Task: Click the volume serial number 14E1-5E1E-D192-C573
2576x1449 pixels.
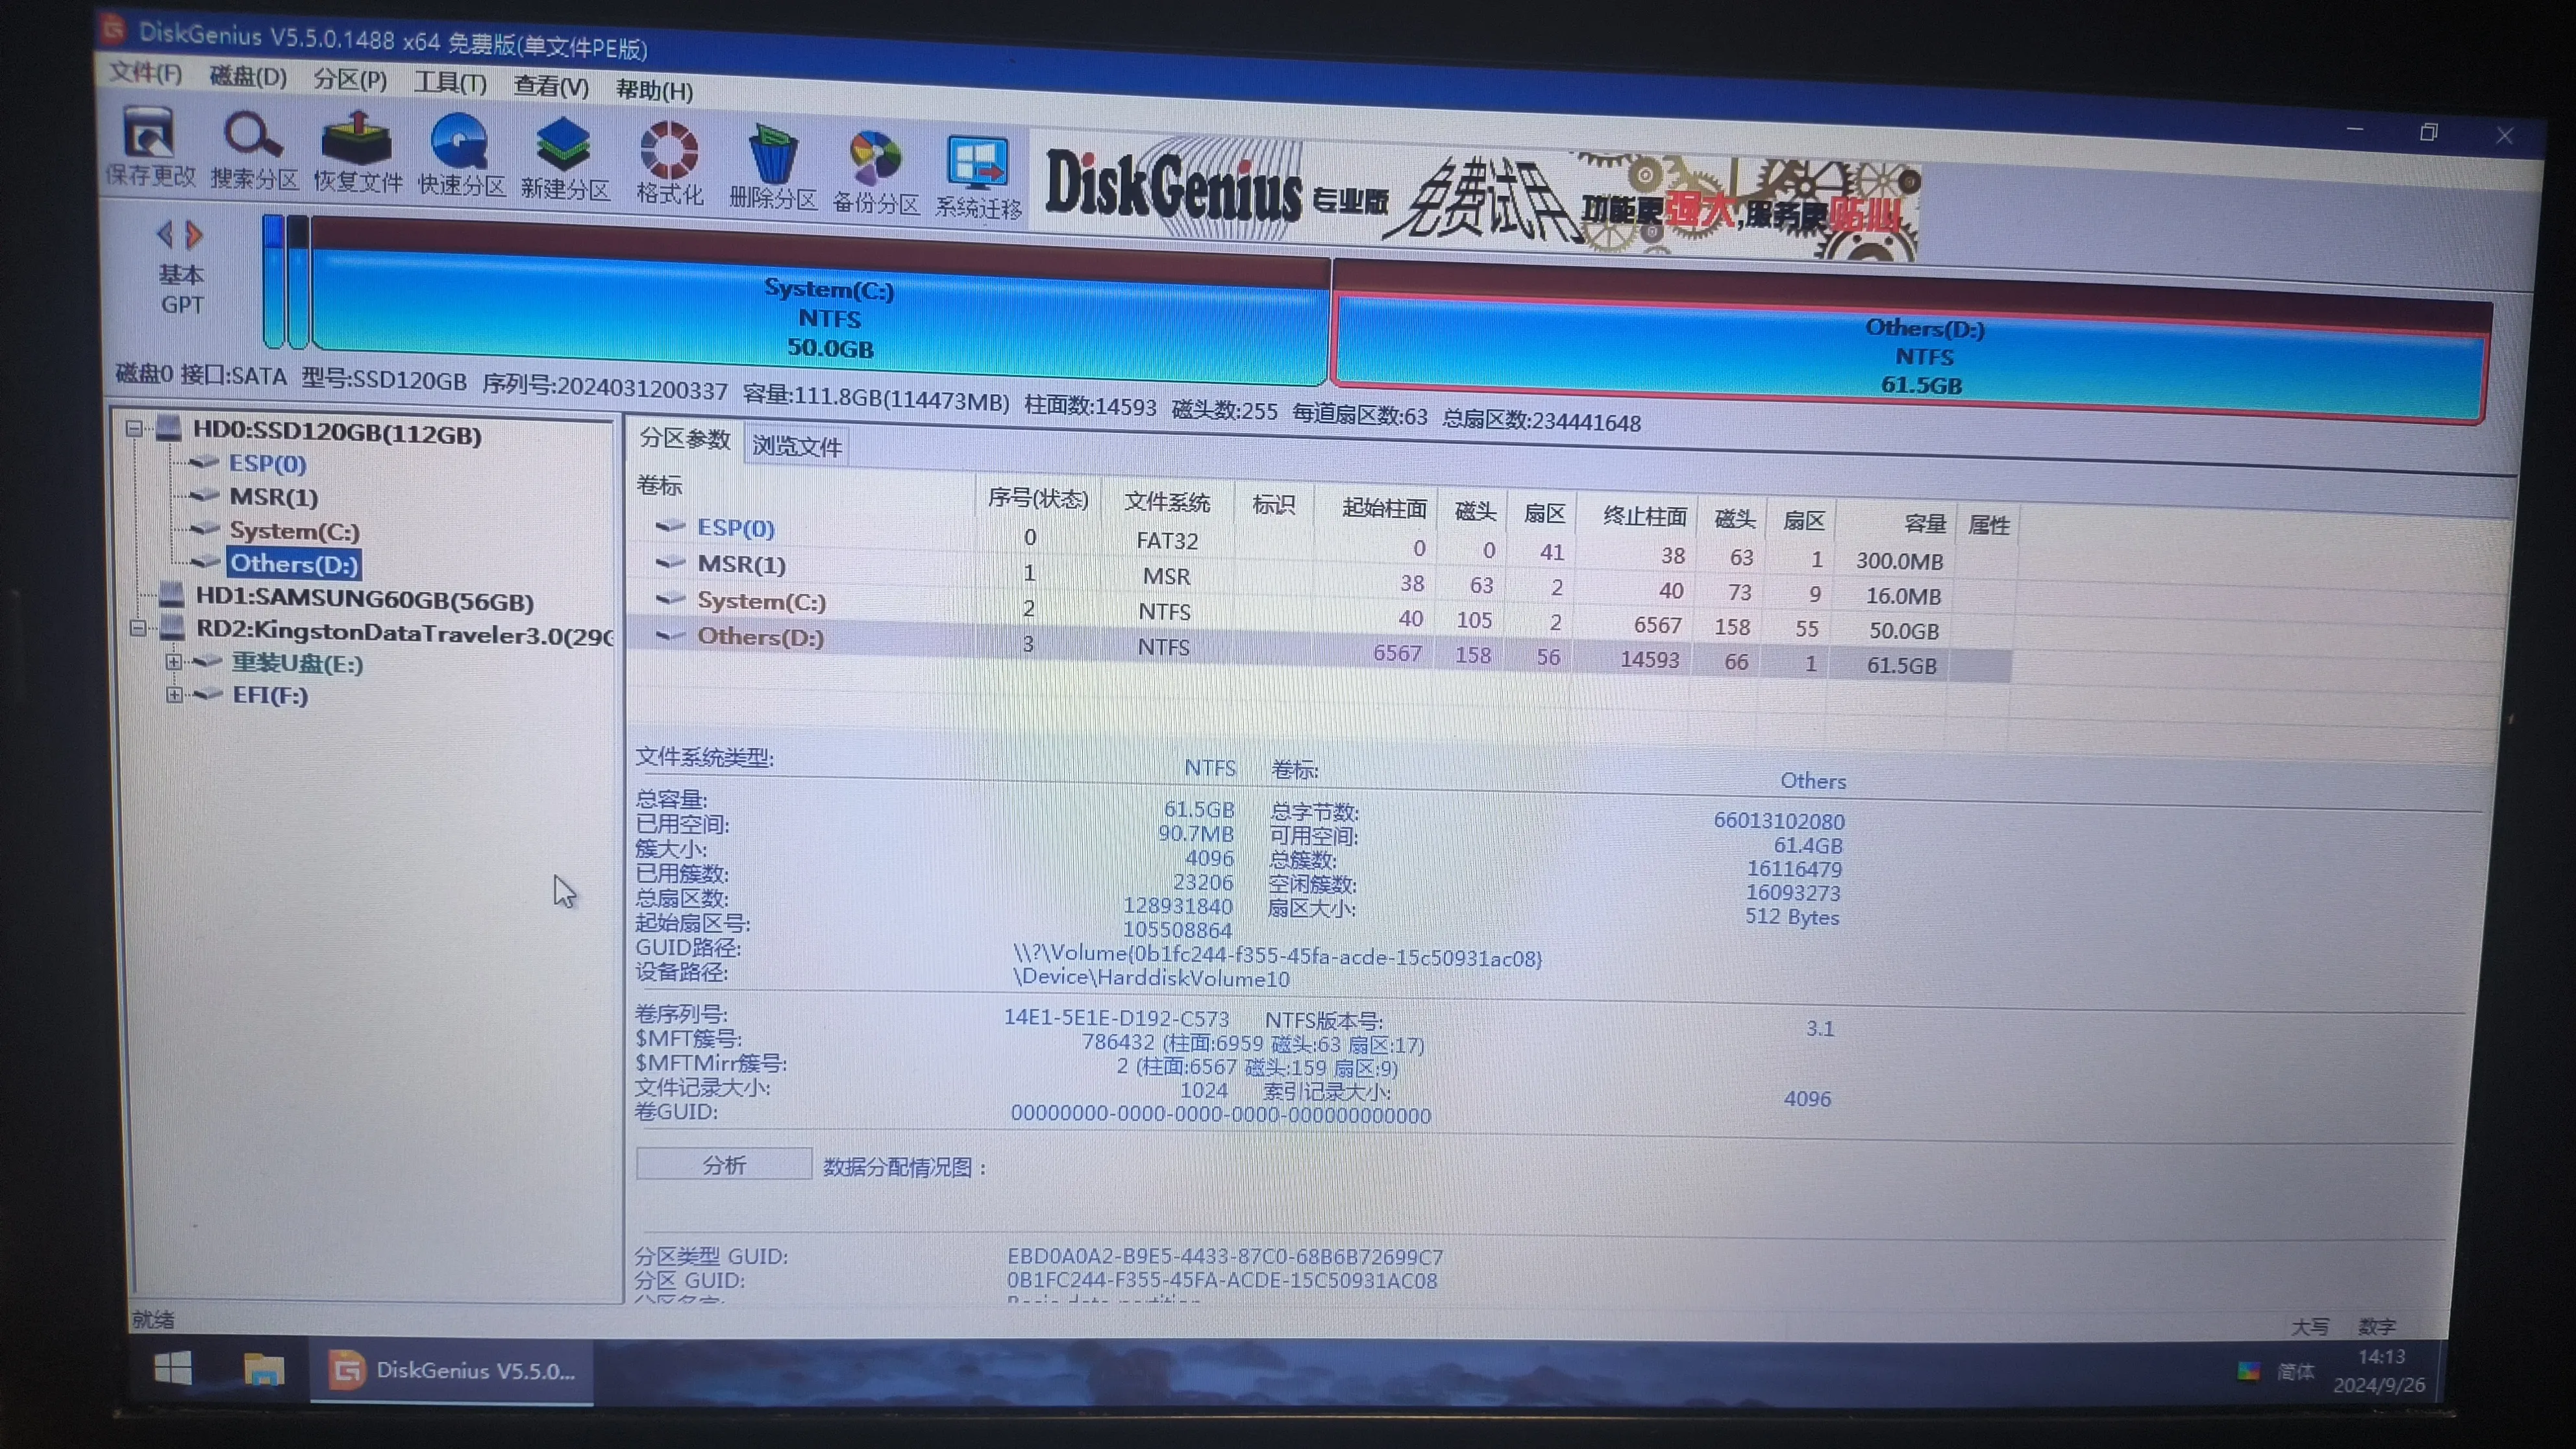Action: pos(1116,1017)
